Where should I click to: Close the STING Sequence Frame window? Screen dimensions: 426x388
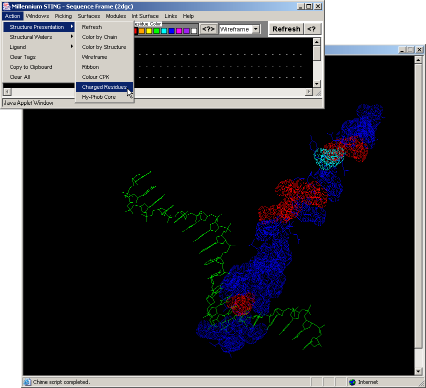coord(318,6)
